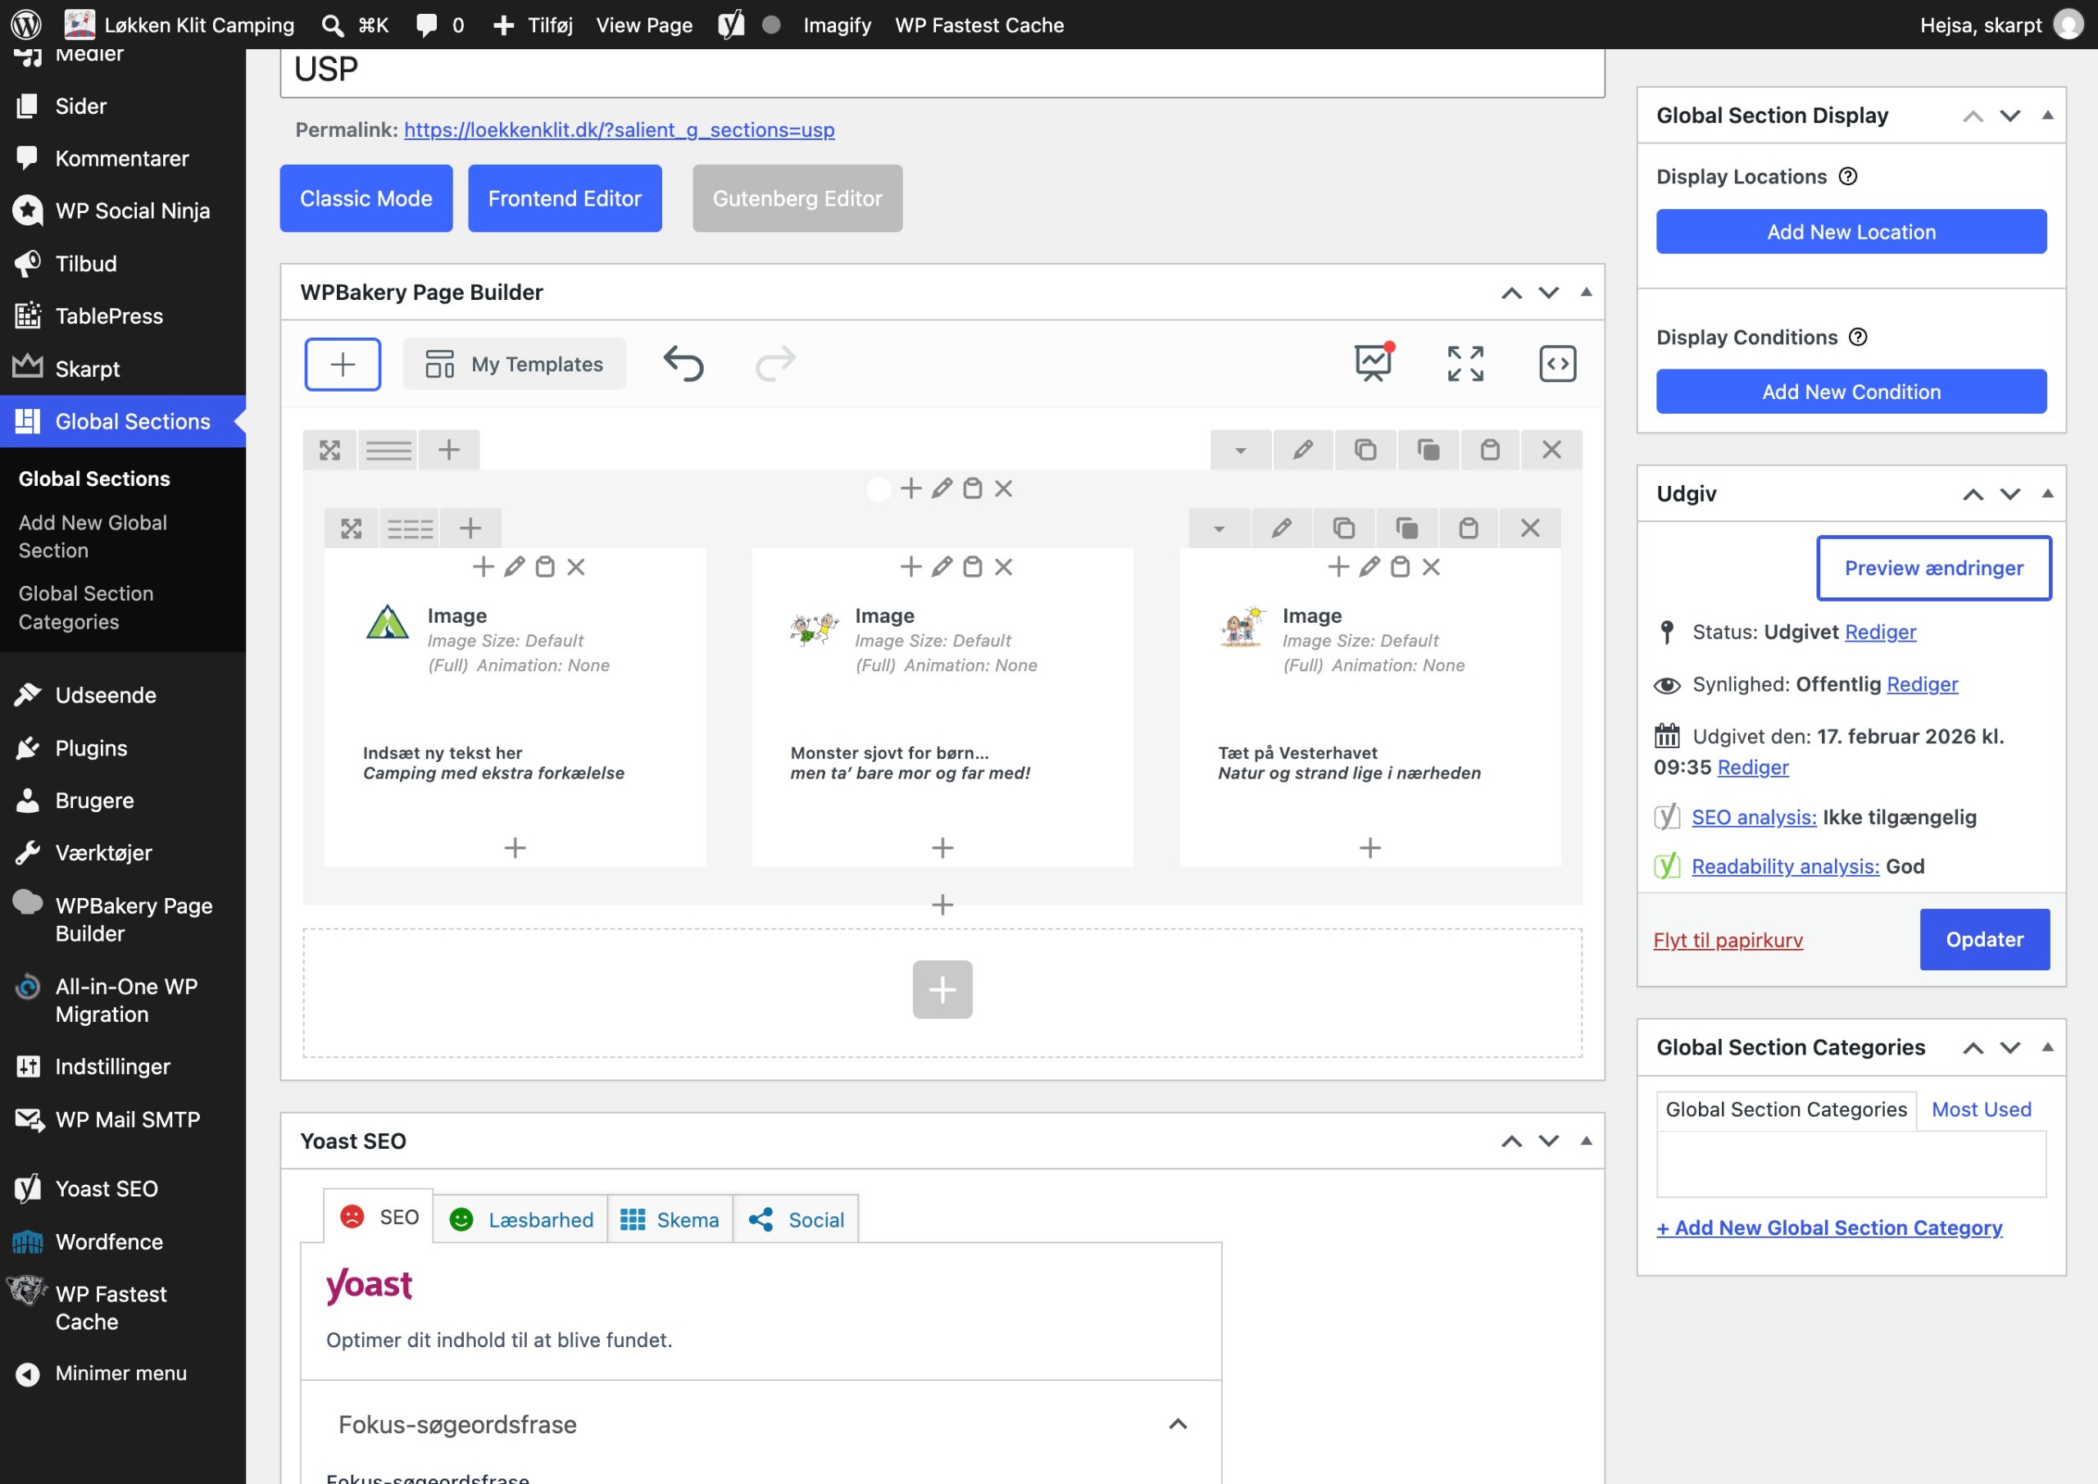Delete the outer row with X icon
Screen dimensions: 2098x1484
click(1551, 450)
